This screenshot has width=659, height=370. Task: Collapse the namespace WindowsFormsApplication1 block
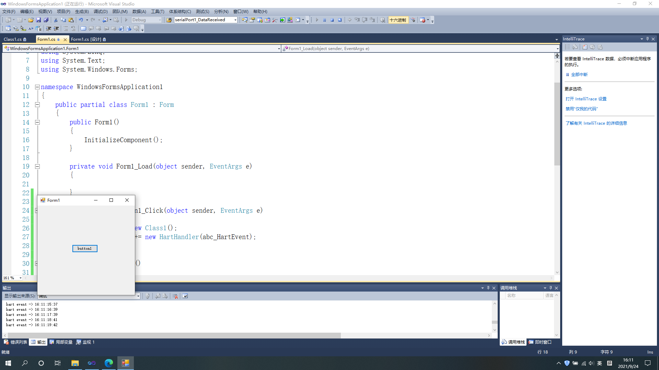[37, 87]
